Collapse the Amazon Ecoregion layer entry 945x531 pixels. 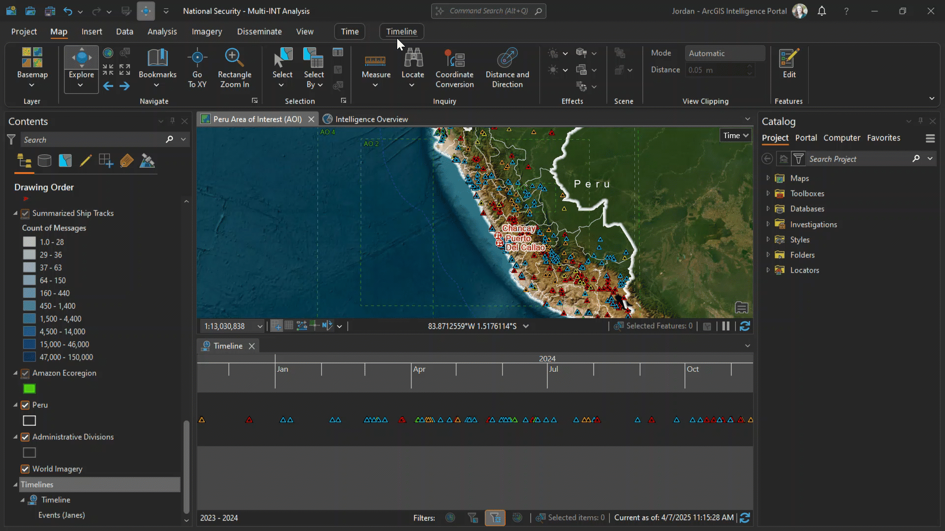(x=14, y=373)
